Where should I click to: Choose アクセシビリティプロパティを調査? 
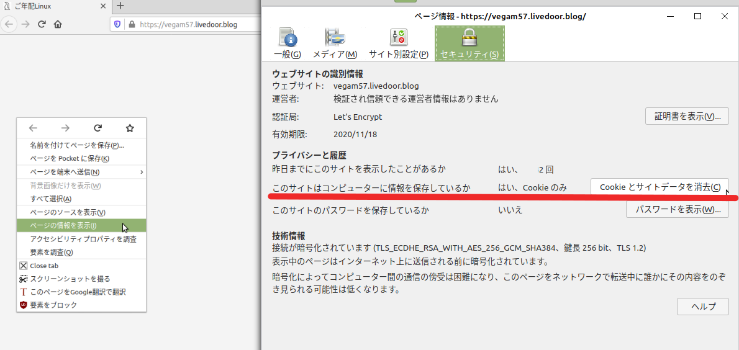pos(81,240)
